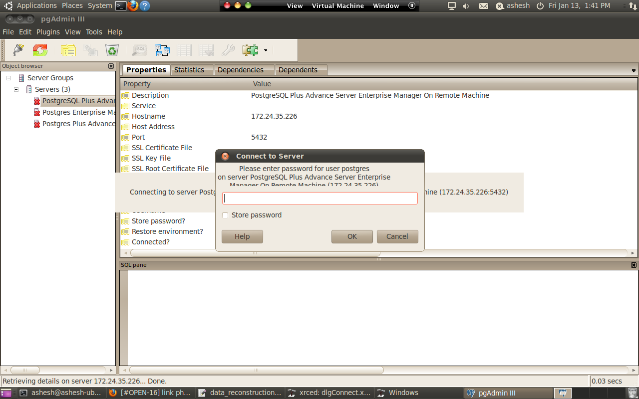Open the Tools menu
The height and width of the screenshot is (399, 639).
tap(94, 32)
